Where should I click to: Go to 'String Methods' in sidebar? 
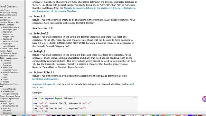pyautogui.click(x=9, y=89)
